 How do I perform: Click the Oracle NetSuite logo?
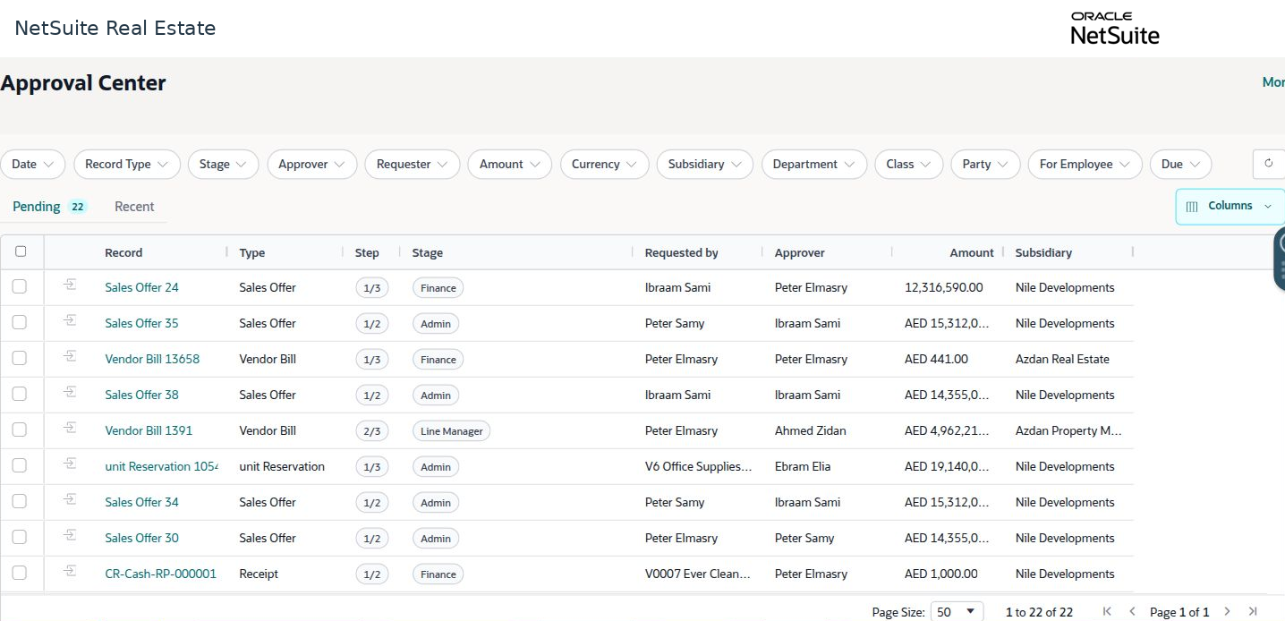point(1115,29)
